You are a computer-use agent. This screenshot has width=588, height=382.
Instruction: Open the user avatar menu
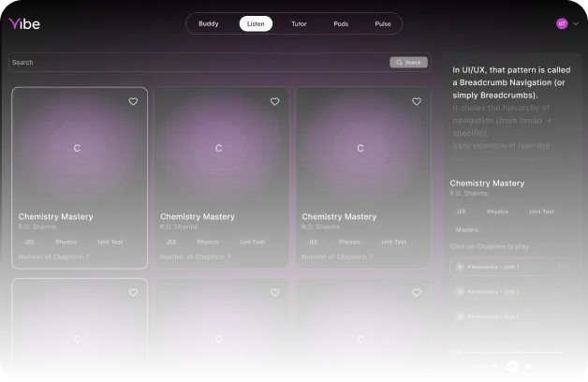pos(562,23)
